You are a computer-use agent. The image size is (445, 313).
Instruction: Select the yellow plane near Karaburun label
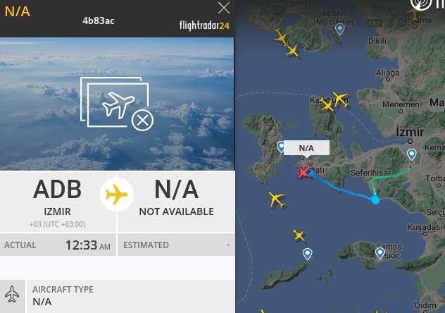[340, 99]
